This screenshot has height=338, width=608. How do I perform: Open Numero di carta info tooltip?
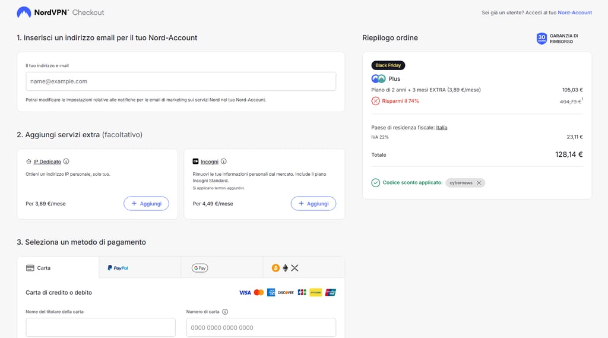[225, 312]
